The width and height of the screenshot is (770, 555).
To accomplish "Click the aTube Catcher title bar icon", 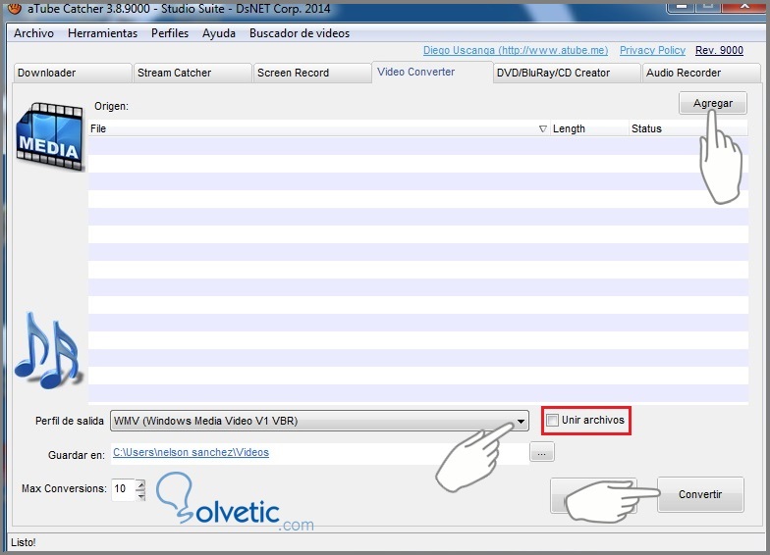I will click(x=15, y=8).
